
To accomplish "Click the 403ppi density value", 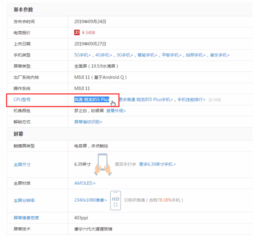I will tap(81, 218).
